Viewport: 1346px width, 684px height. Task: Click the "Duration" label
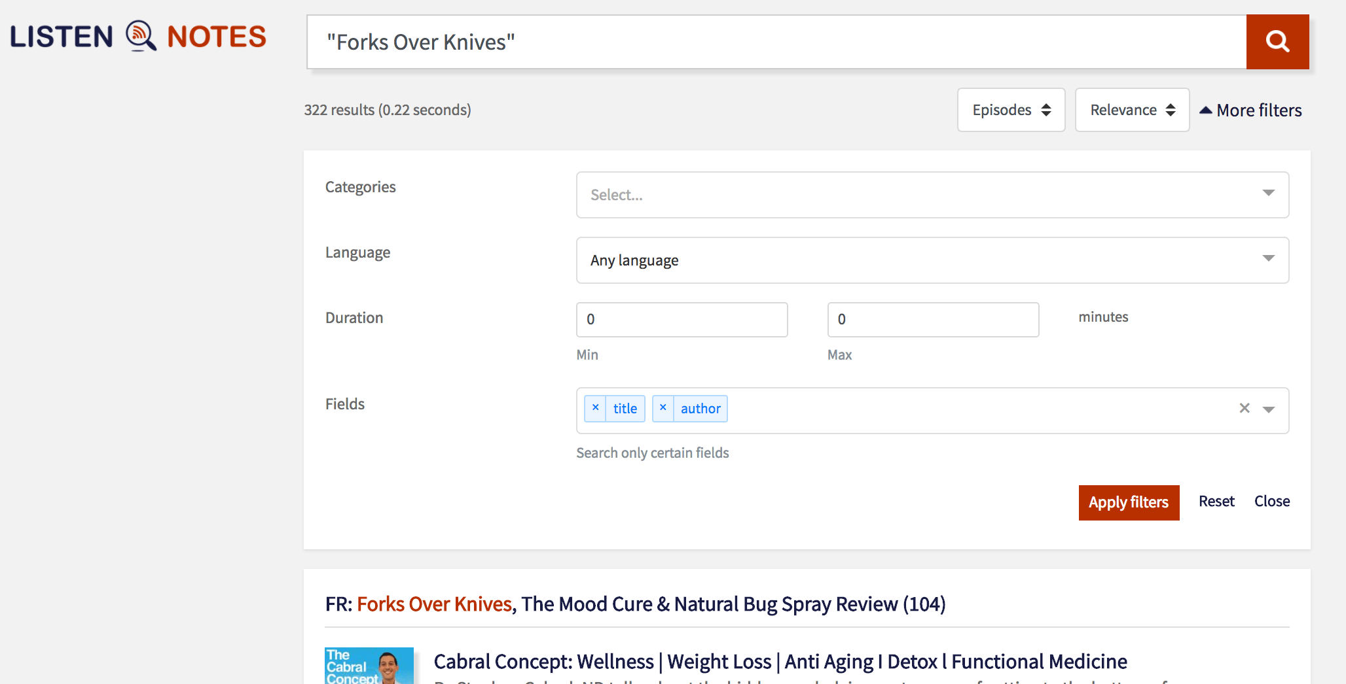354,318
